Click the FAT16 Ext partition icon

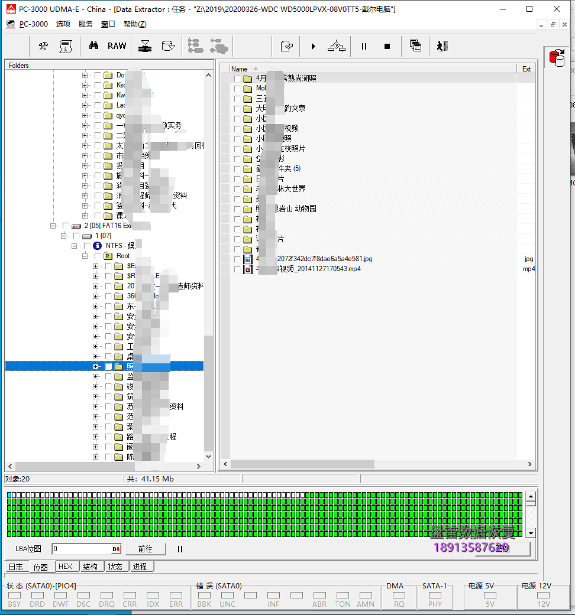[76, 226]
